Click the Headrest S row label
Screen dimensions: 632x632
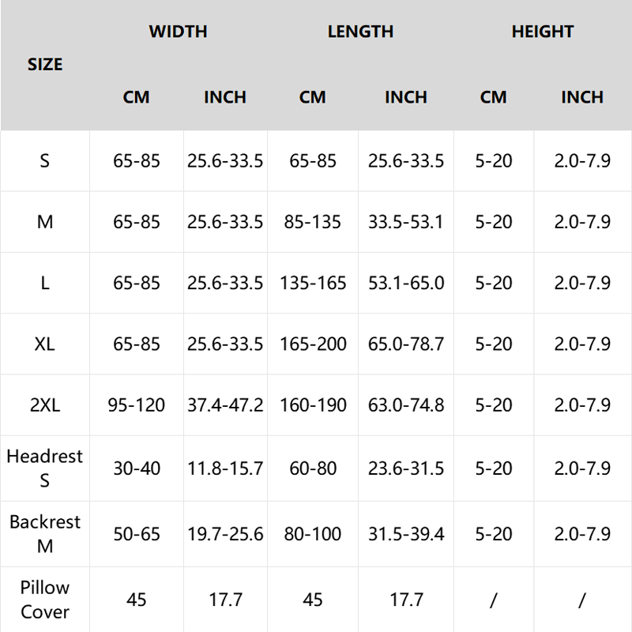(x=45, y=468)
